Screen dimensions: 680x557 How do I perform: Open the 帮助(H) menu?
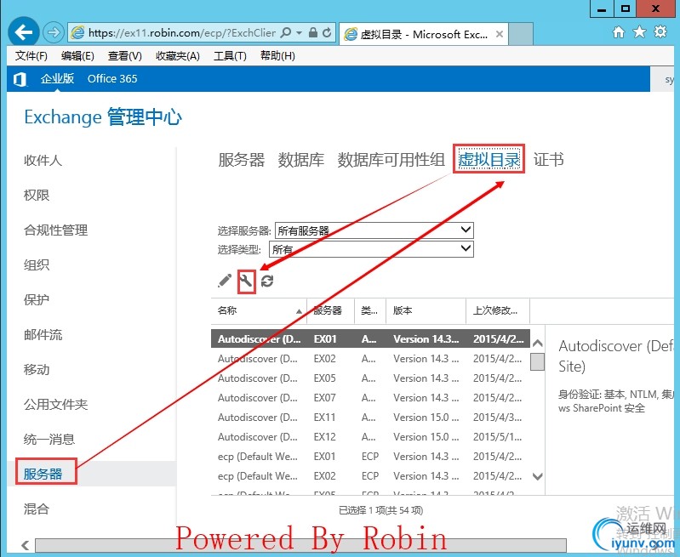[277, 56]
